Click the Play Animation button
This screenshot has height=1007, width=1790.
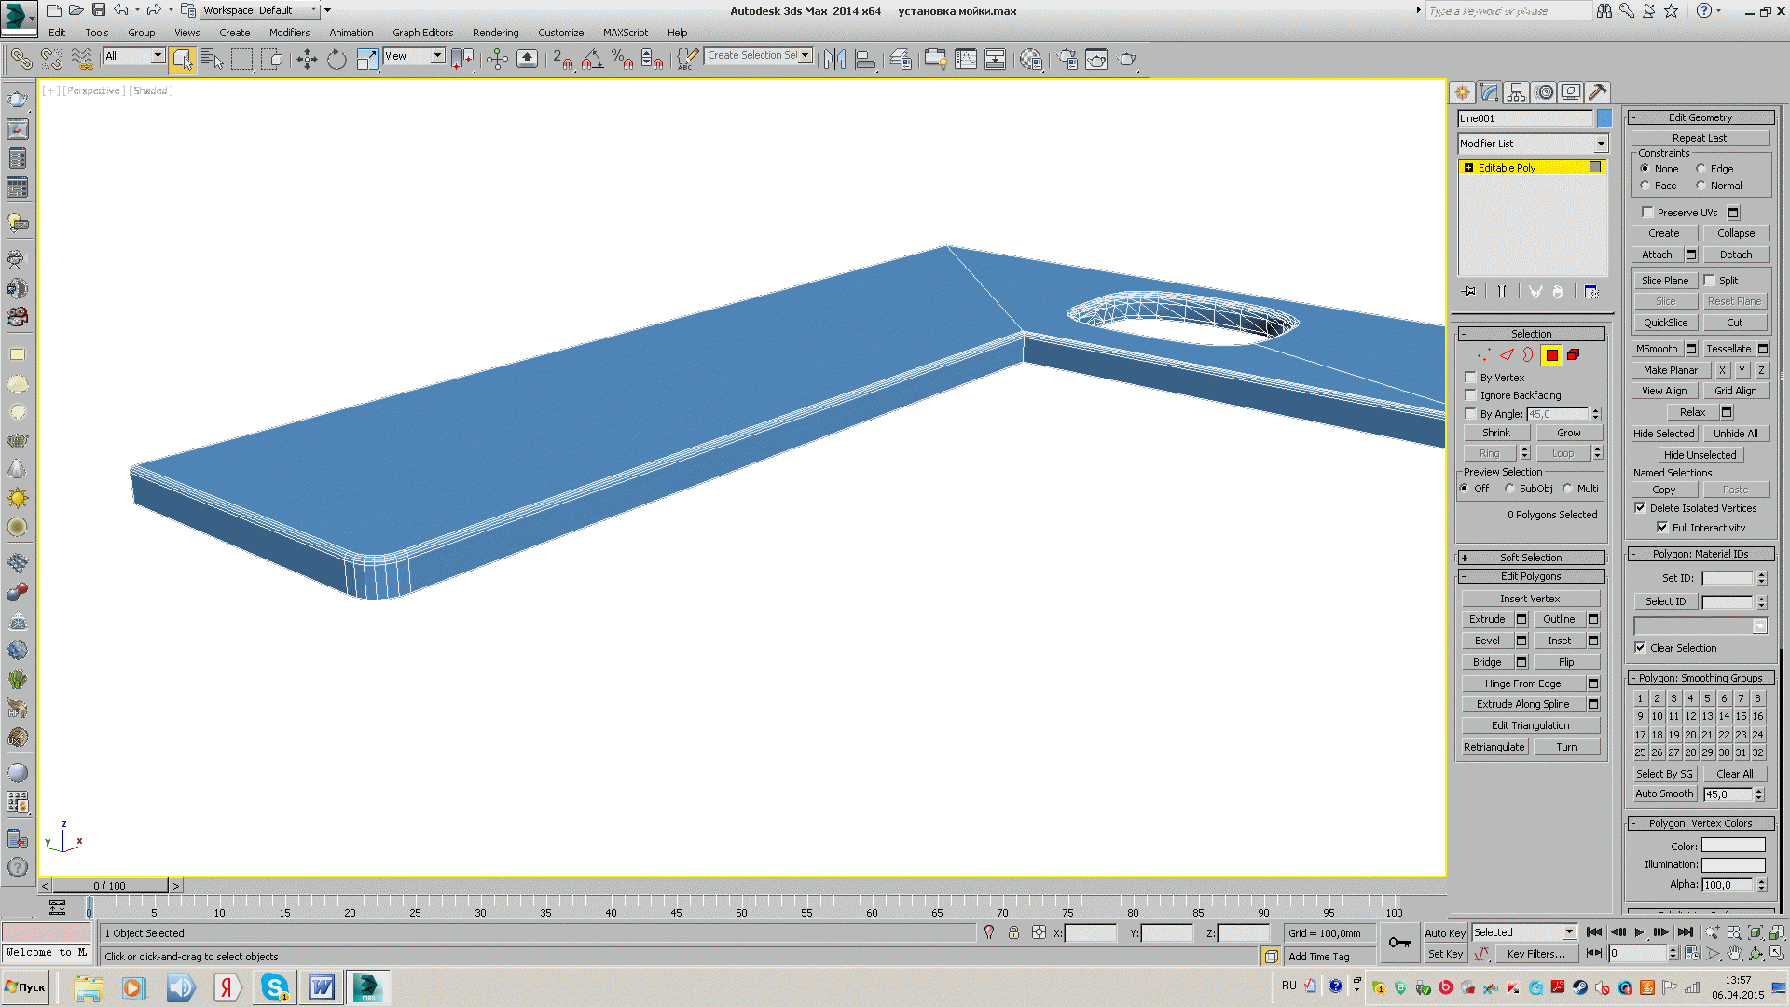pos(1639,932)
